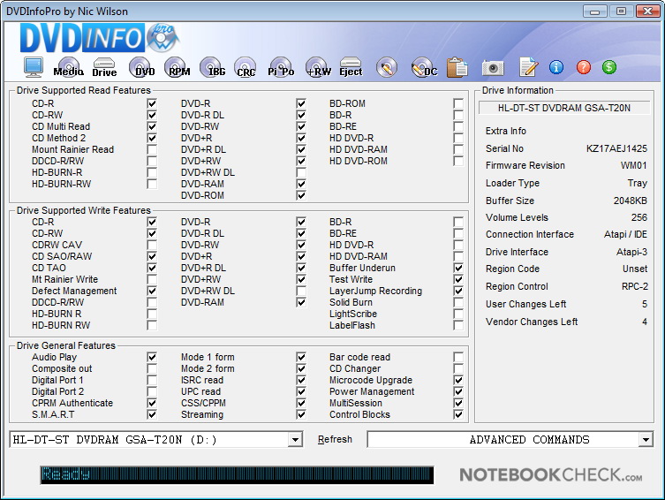Toggle the Microcode Upgrade checkbox
The width and height of the screenshot is (665, 500).
click(458, 380)
